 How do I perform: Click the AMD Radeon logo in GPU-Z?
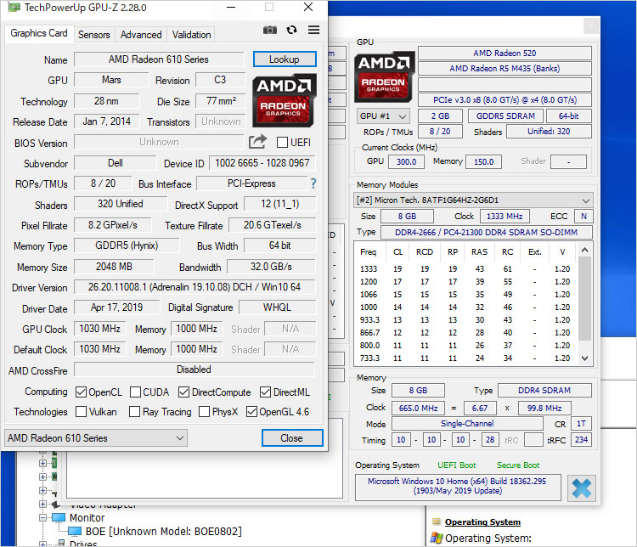coord(284,100)
